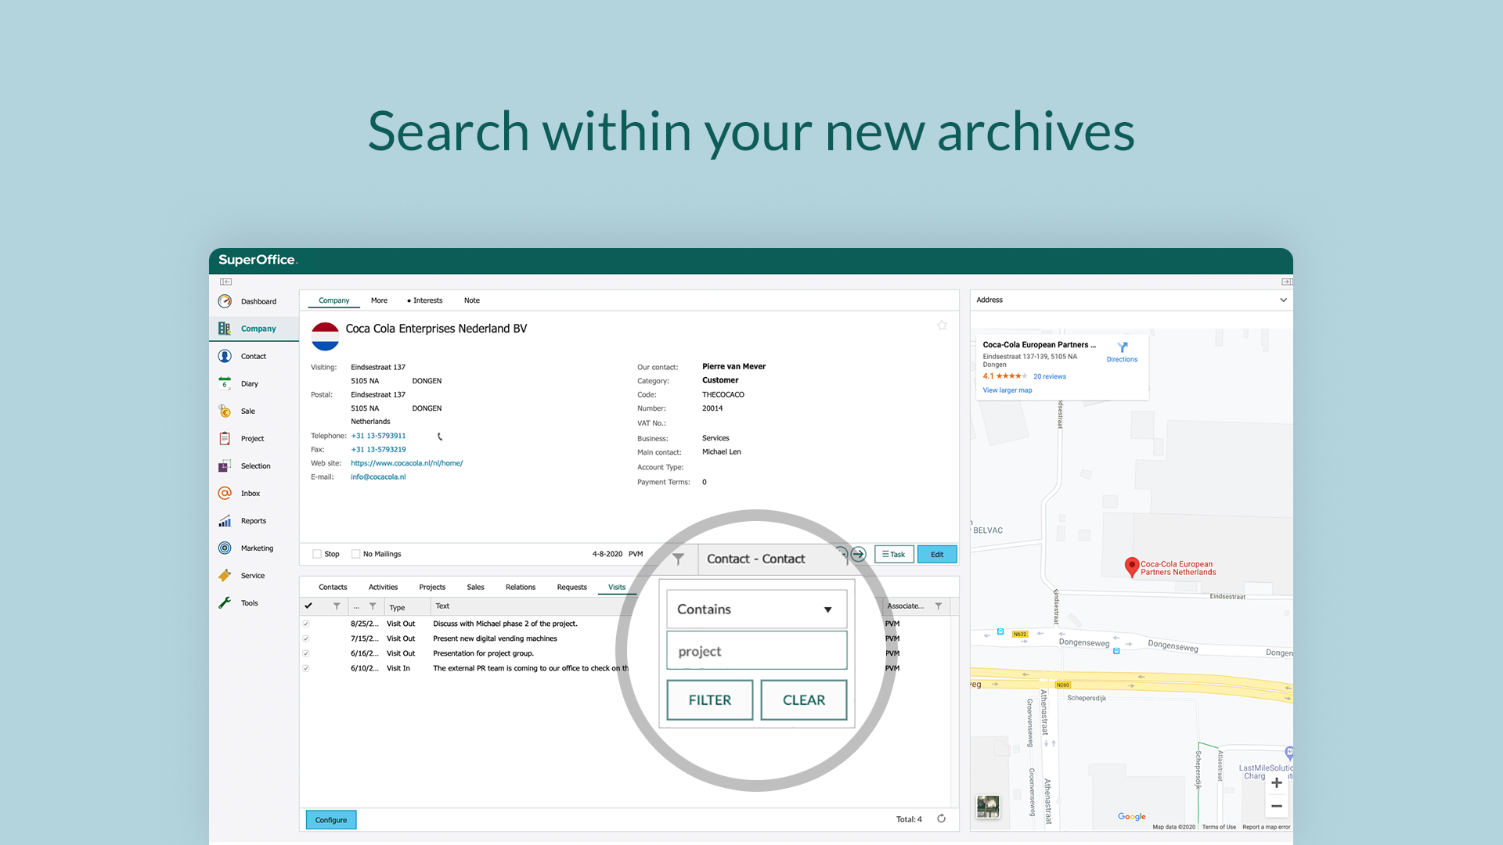Click the funnel icon in the Associate column
The height and width of the screenshot is (845, 1503).
(x=939, y=606)
